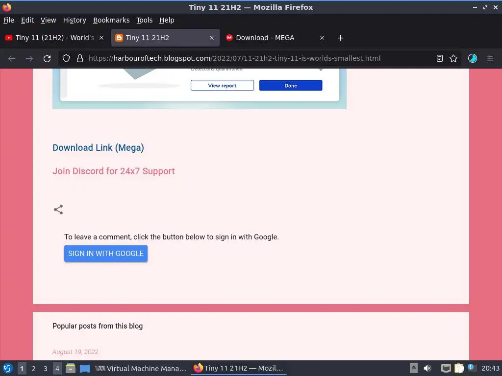Switch to workspace 4 on the panel
This screenshot has width=502, height=376.
click(x=57, y=369)
